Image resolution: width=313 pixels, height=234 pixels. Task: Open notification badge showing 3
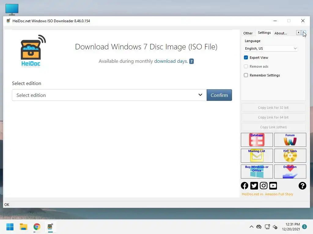point(304,227)
